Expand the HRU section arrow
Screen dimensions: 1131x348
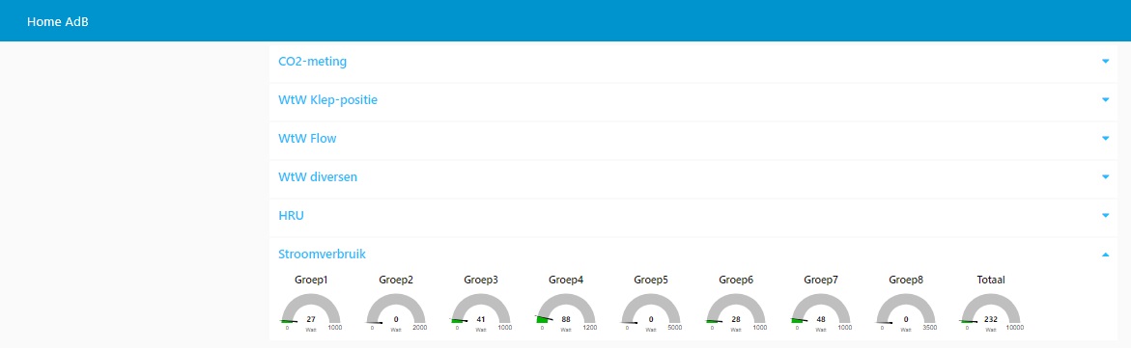click(x=1105, y=215)
